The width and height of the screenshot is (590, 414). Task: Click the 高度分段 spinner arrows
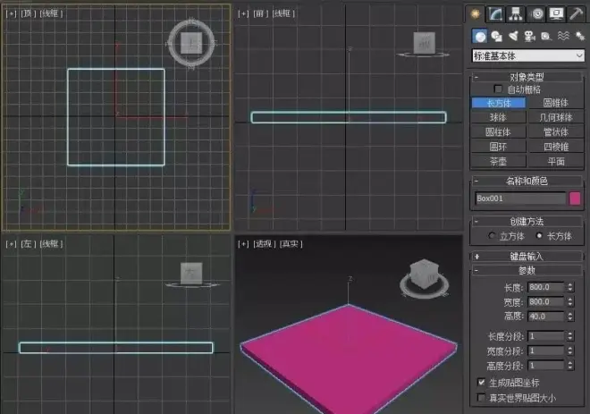[570, 366]
